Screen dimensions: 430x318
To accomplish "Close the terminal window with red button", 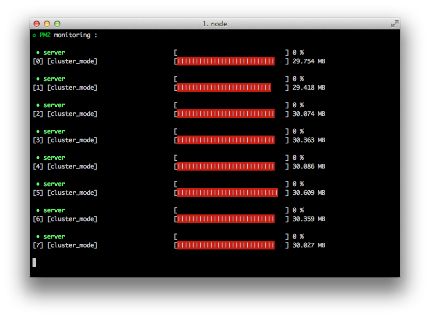I will click(x=37, y=24).
